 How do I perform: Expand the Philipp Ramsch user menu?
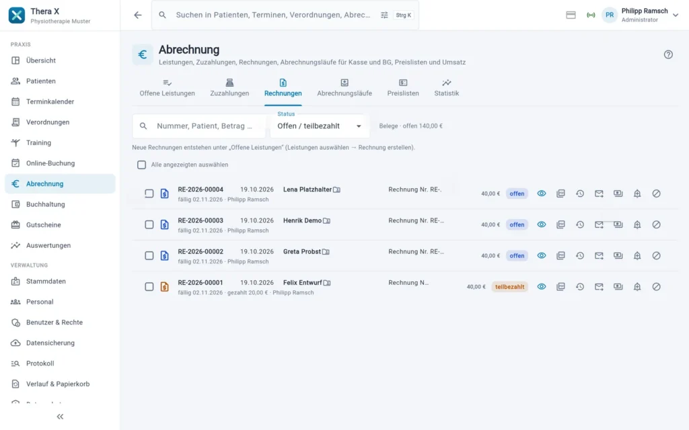(641, 15)
